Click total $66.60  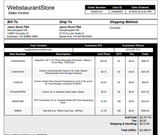[x=145, y=82]
